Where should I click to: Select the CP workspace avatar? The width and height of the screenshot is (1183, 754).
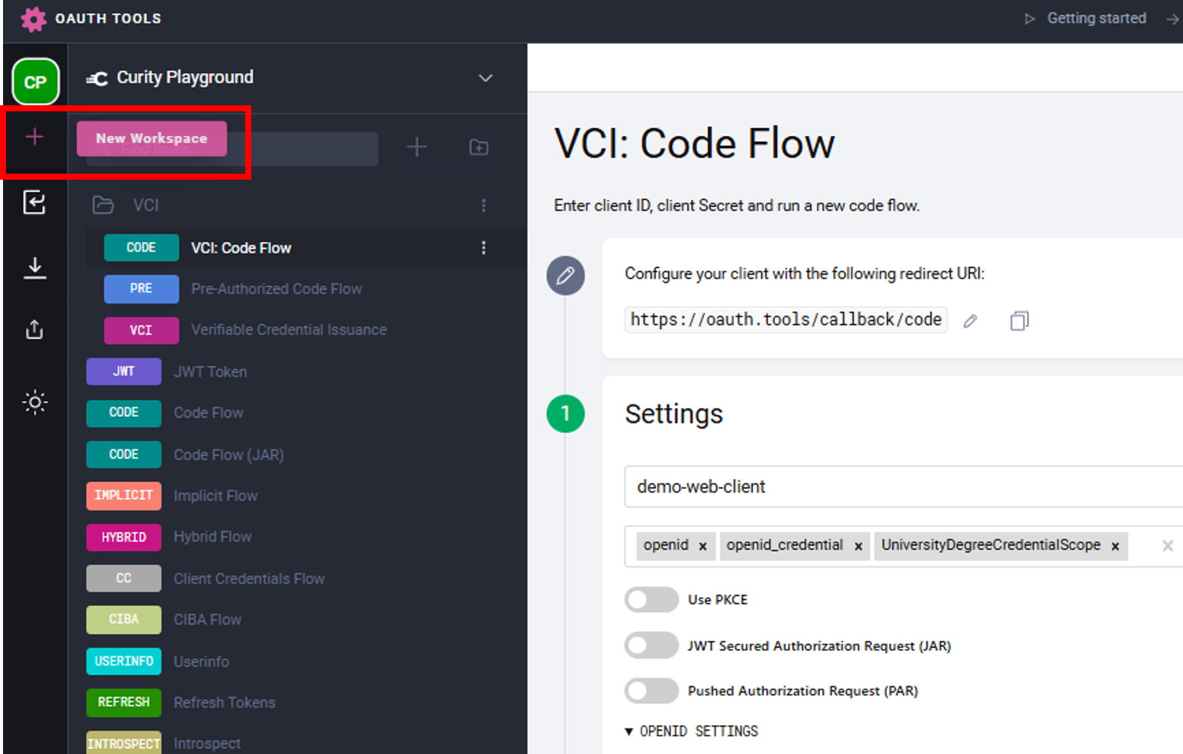tap(36, 82)
